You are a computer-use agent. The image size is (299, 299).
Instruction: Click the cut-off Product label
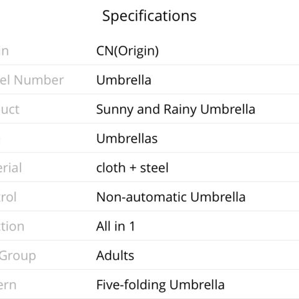click(x=9, y=110)
